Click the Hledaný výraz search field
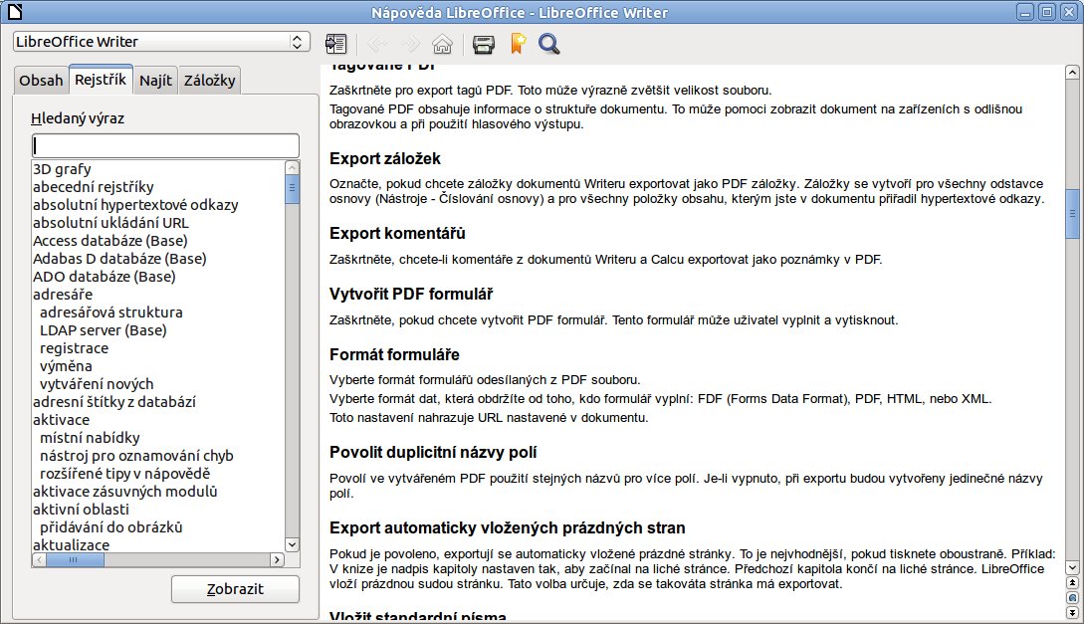This screenshot has height=624, width=1084. coord(165,145)
